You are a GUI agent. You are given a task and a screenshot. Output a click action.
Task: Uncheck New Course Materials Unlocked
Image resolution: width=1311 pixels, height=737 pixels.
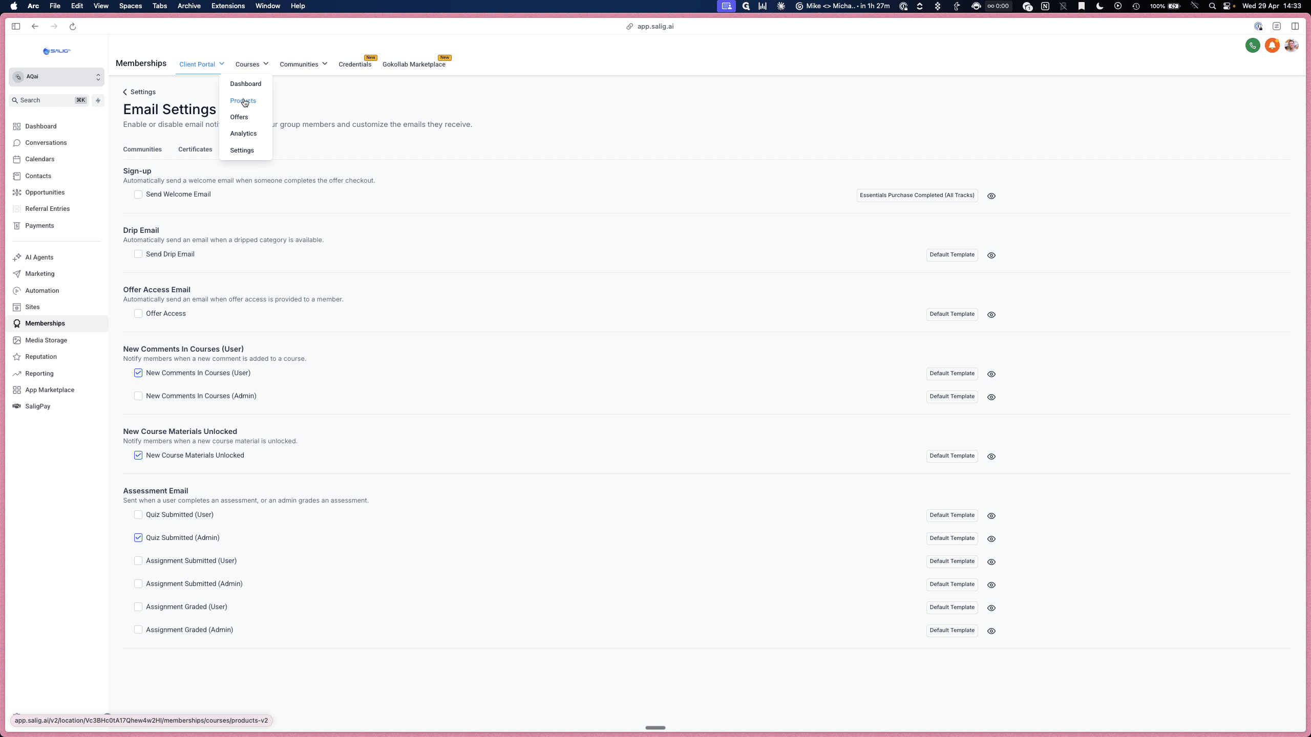click(x=138, y=456)
